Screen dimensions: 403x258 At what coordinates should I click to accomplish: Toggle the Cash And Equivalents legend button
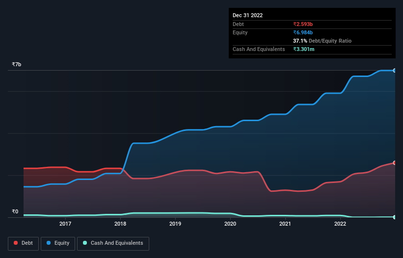(113, 243)
